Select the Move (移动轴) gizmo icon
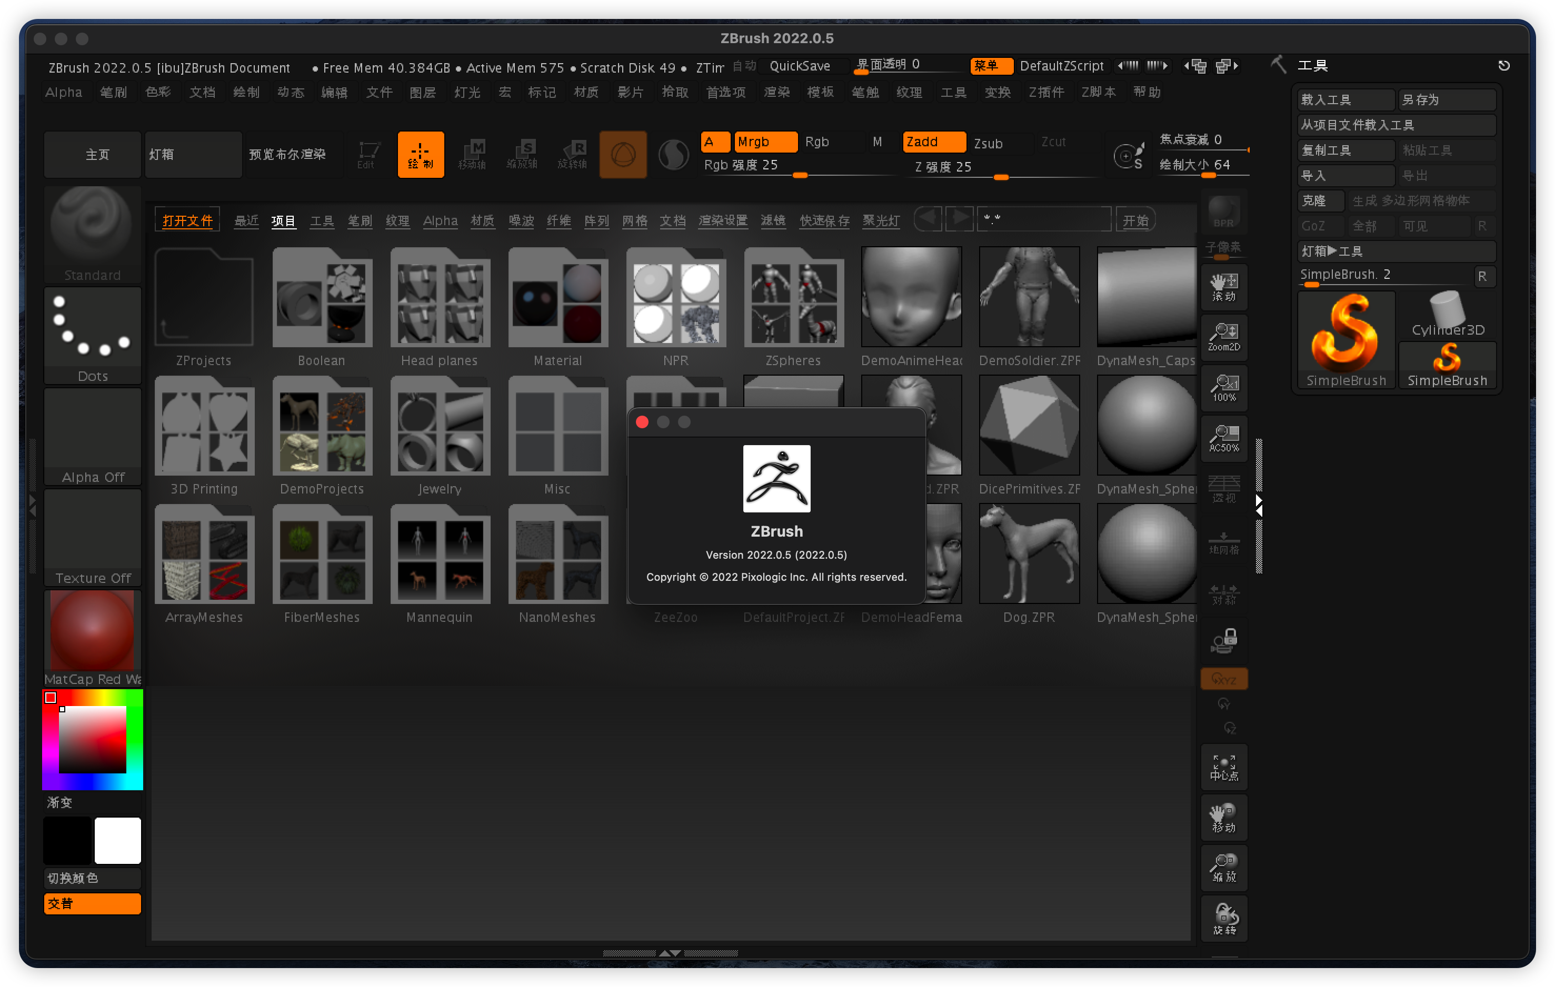This screenshot has width=1555, height=987. pyautogui.click(x=472, y=155)
